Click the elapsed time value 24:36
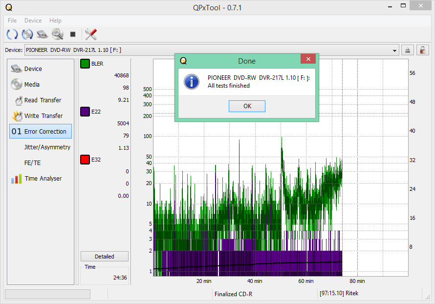 tap(120, 278)
